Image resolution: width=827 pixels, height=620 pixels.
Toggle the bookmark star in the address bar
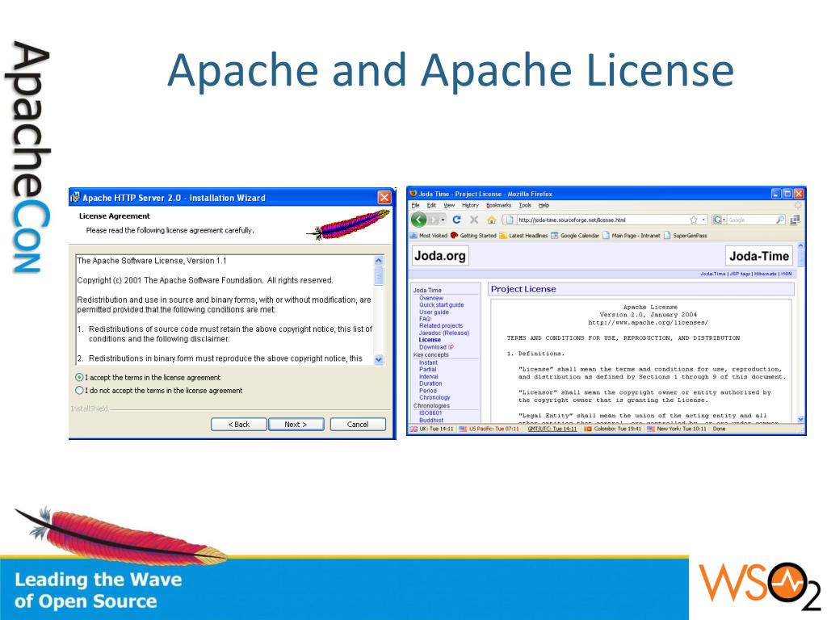pos(692,220)
